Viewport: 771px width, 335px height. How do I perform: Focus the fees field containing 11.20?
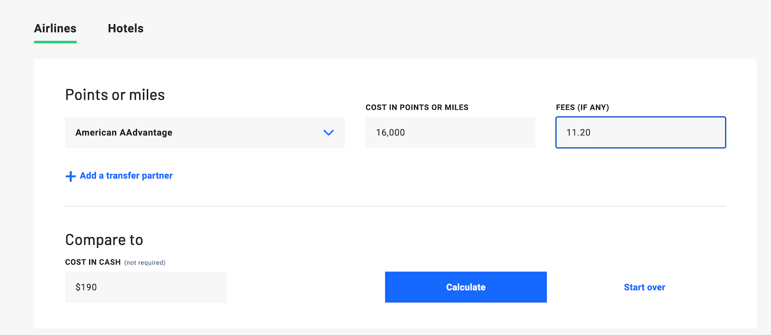coord(640,132)
